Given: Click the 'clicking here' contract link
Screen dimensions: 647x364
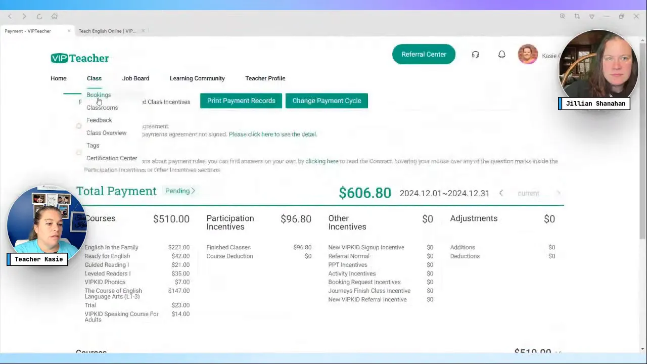Looking at the screenshot, I should click(322, 161).
